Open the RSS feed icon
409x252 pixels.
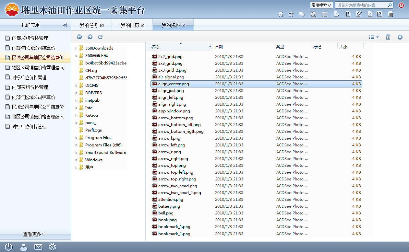coord(313,14)
